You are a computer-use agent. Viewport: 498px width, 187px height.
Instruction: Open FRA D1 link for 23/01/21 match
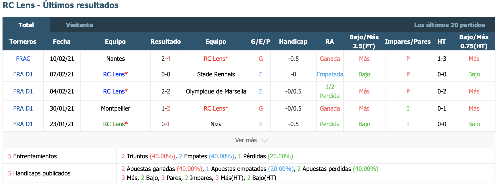(x=23, y=124)
